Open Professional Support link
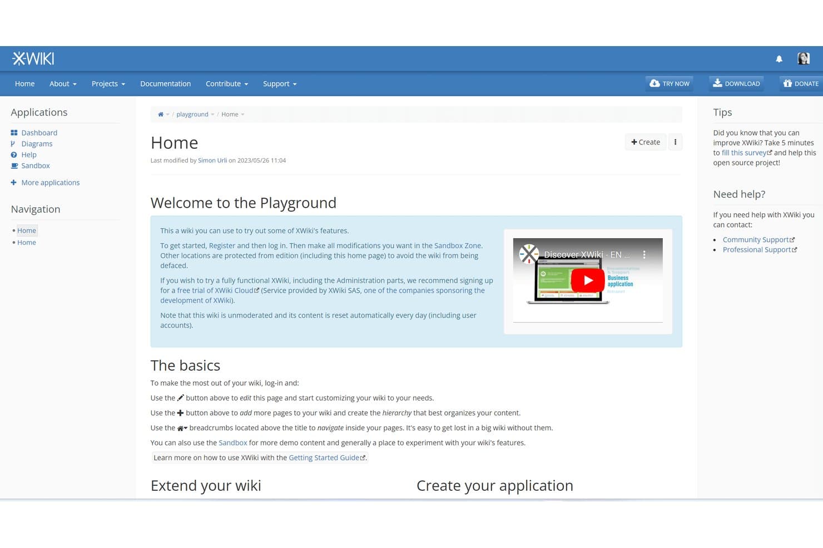This screenshot has width=823, height=548. pyautogui.click(x=760, y=250)
